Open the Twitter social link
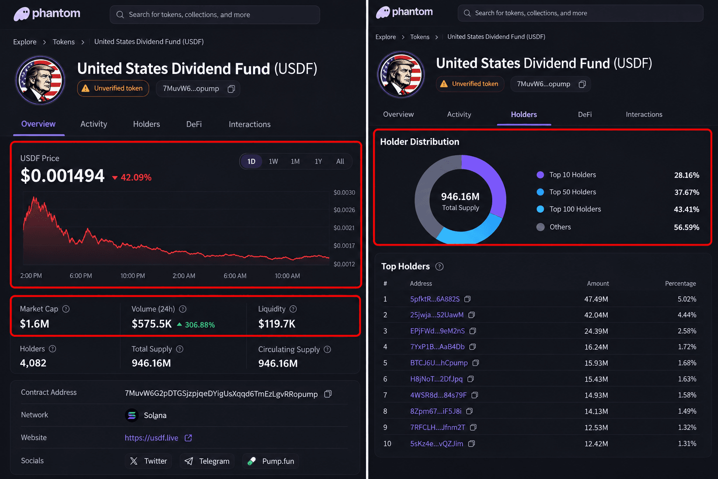718x479 pixels. click(149, 461)
